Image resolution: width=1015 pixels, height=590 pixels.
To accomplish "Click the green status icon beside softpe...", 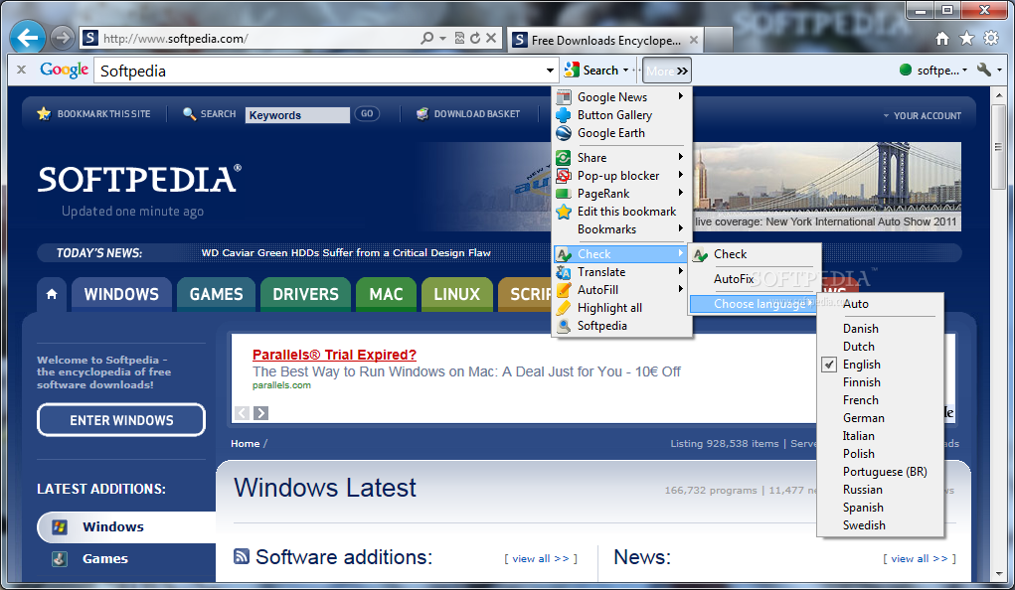I will (x=906, y=70).
